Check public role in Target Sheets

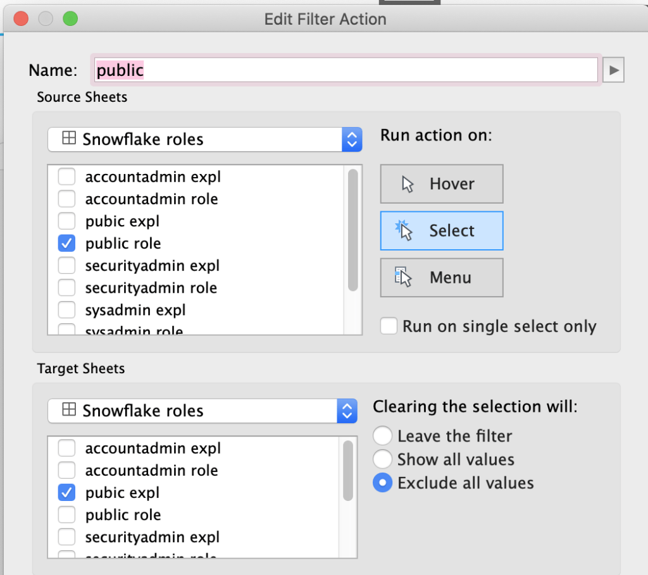click(x=66, y=515)
